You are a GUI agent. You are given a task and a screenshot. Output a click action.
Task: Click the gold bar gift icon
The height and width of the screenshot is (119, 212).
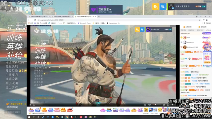(160, 110)
